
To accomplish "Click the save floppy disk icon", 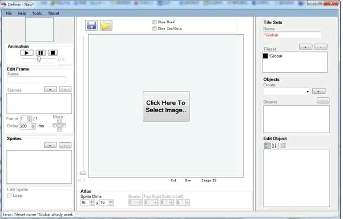I will pos(91,26).
